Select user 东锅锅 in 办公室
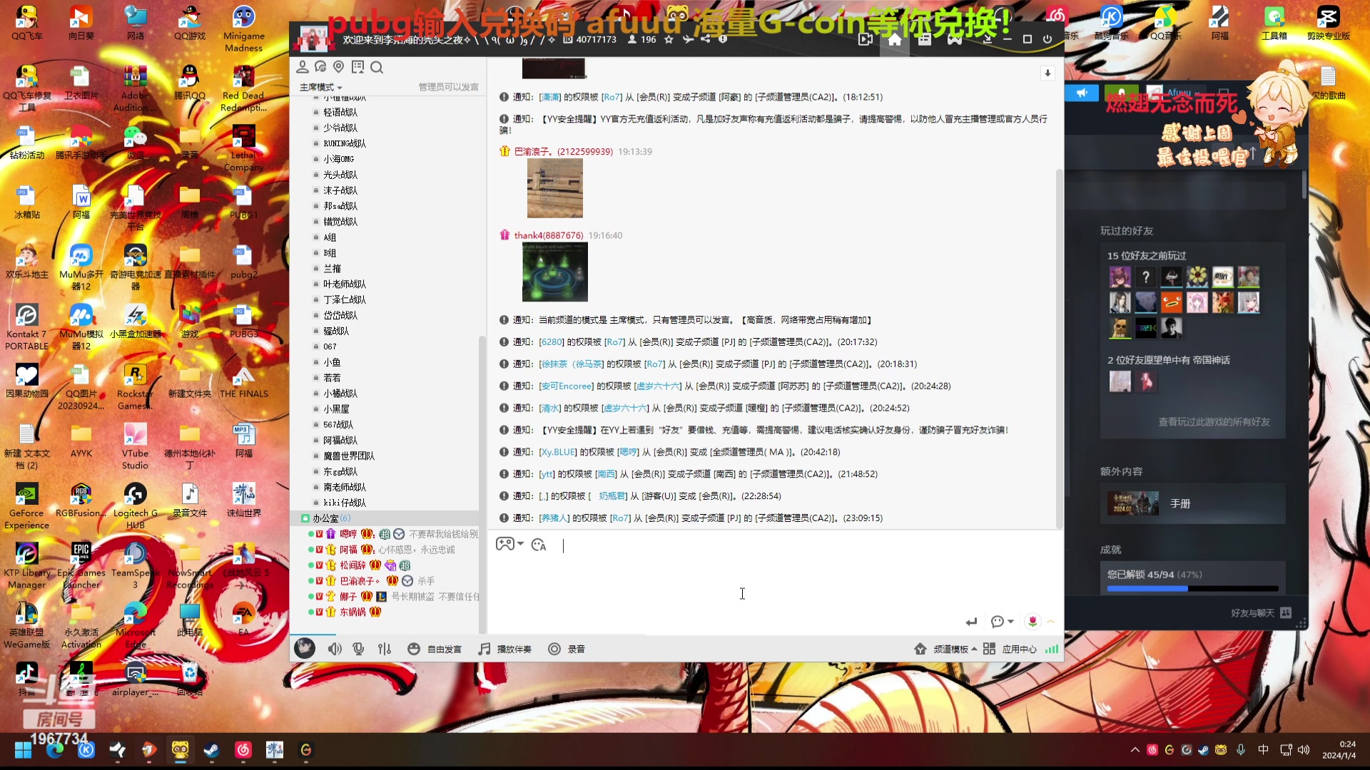Image resolution: width=1370 pixels, height=770 pixels. tap(352, 612)
